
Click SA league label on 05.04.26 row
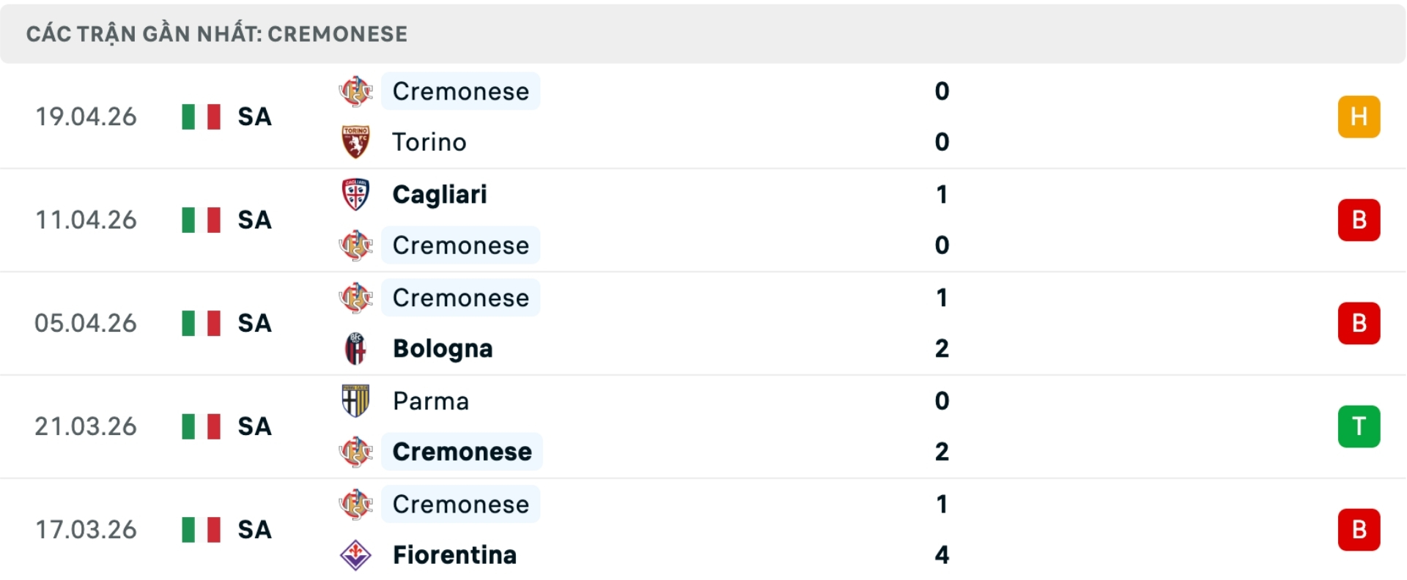click(254, 323)
